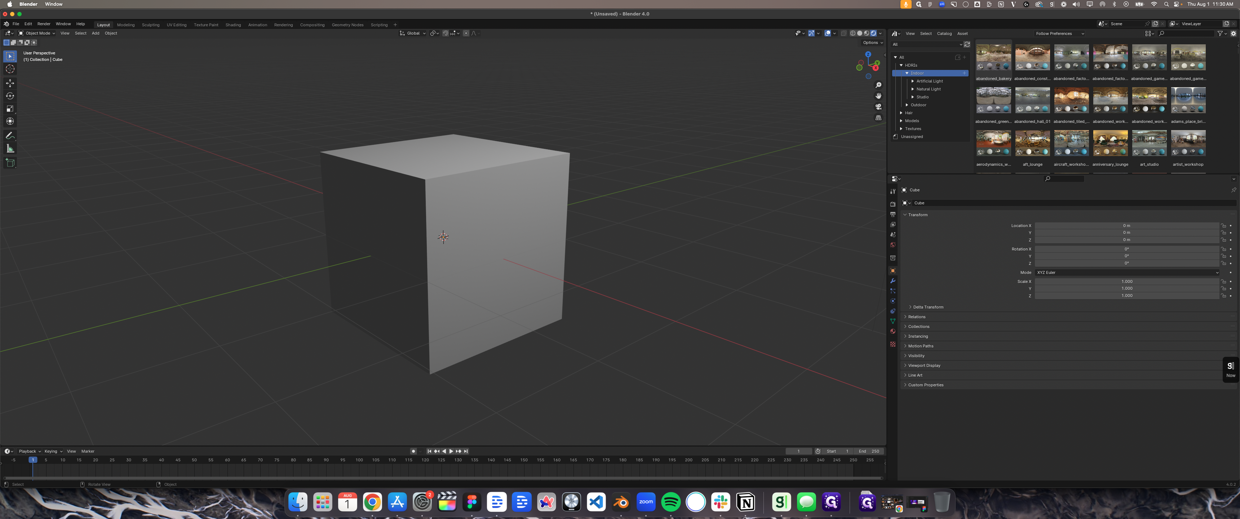Expand the Outdoor catalog

coord(907,105)
